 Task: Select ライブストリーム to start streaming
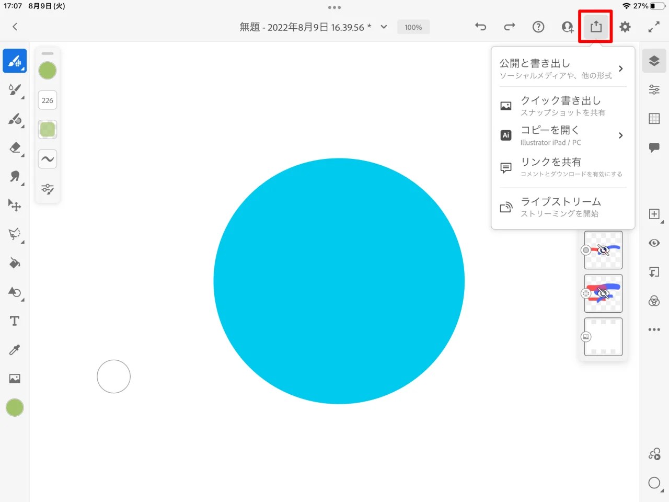tap(561, 207)
